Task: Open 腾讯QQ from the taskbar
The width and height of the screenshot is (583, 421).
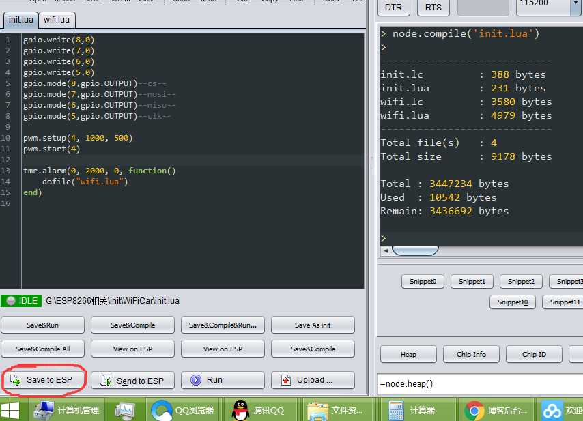Action: tap(259, 411)
